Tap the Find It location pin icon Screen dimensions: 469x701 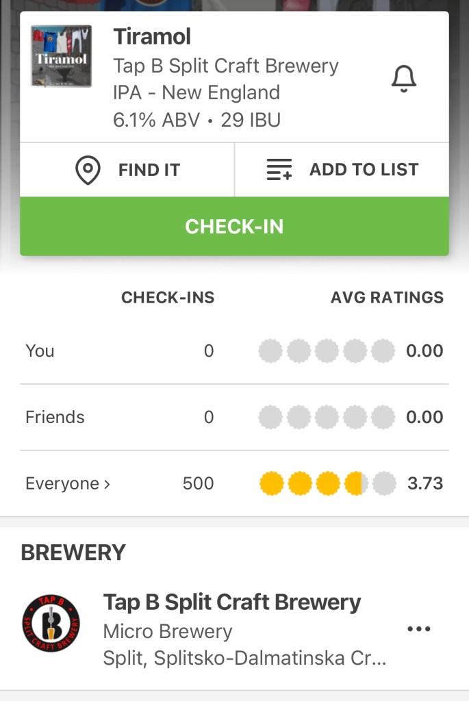(x=88, y=170)
